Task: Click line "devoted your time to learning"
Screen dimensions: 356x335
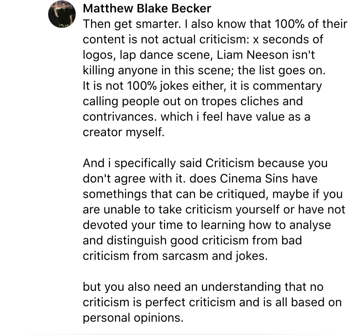Action: click(207, 225)
